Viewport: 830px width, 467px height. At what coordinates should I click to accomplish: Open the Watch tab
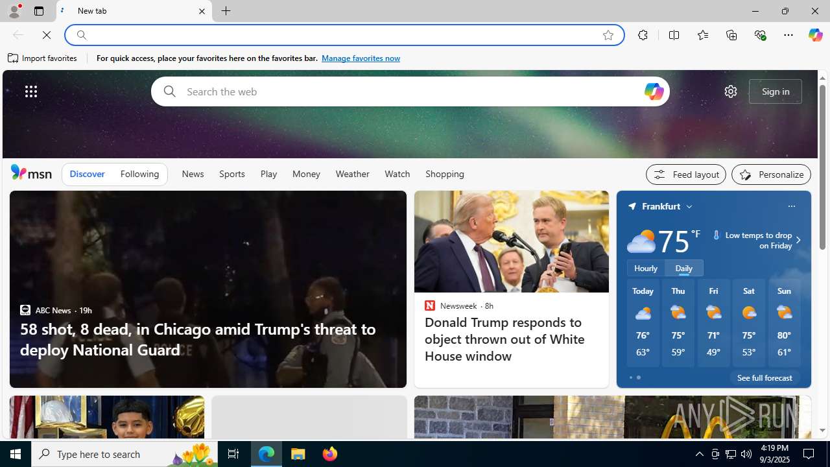[x=397, y=174]
